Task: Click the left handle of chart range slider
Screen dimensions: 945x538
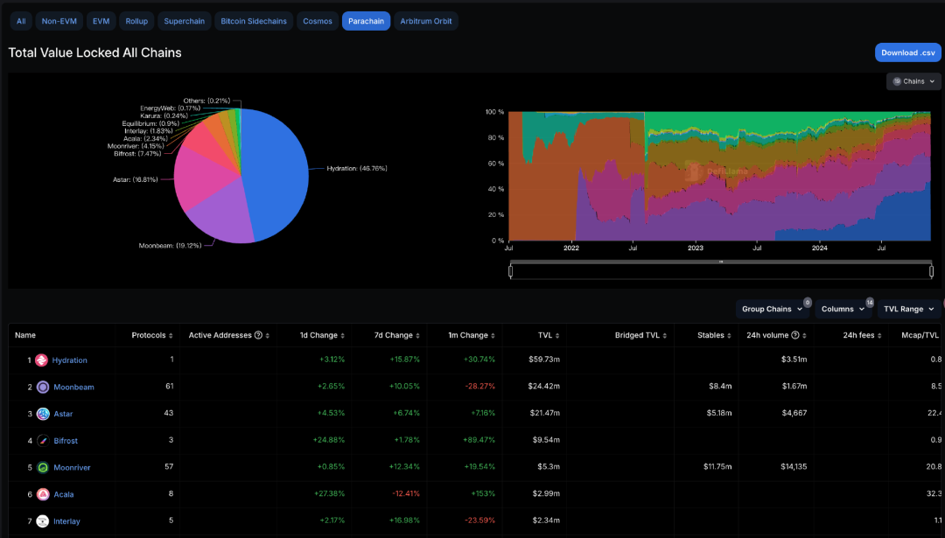Action: coord(510,271)
